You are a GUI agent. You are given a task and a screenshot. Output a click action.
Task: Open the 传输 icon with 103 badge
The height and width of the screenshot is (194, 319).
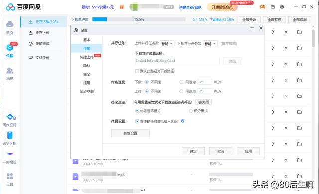10,47
